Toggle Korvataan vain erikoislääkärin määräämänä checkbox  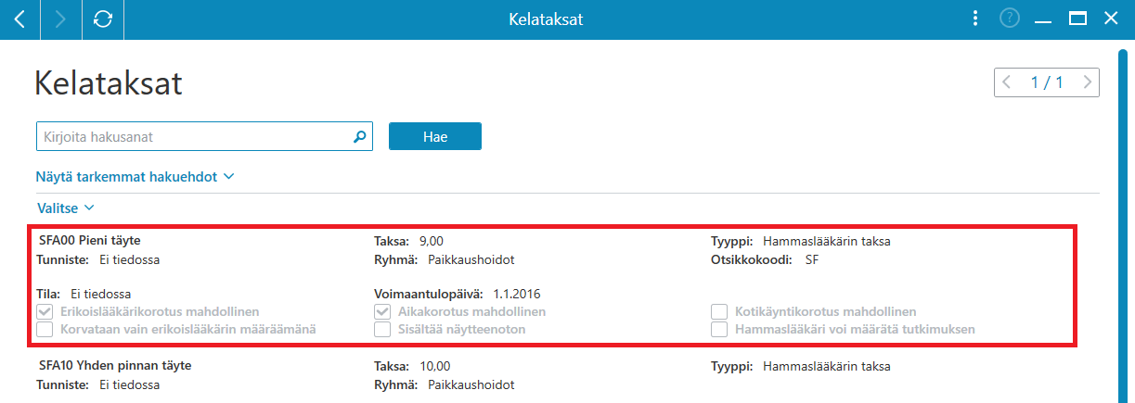coord(44,329)
